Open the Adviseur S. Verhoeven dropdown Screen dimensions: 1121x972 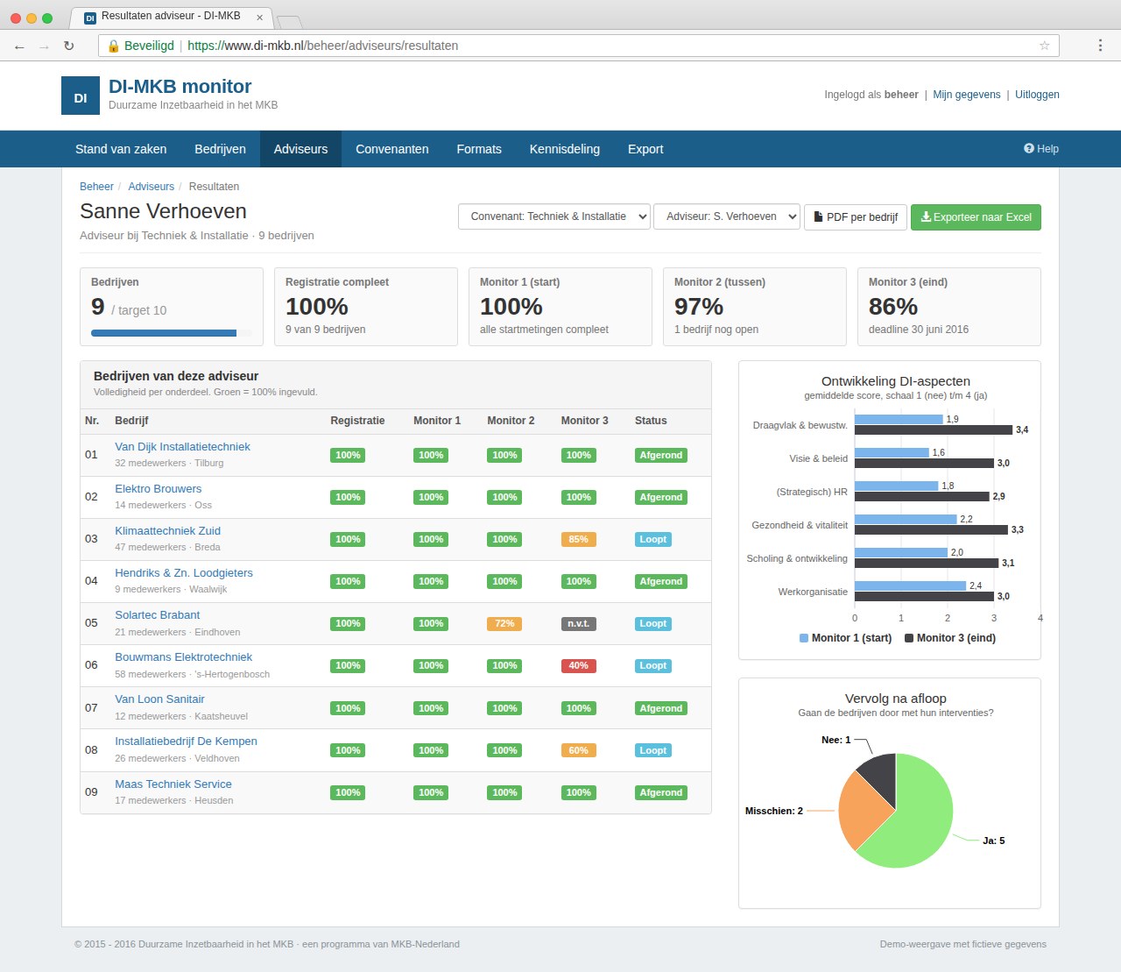pos(727,216)
